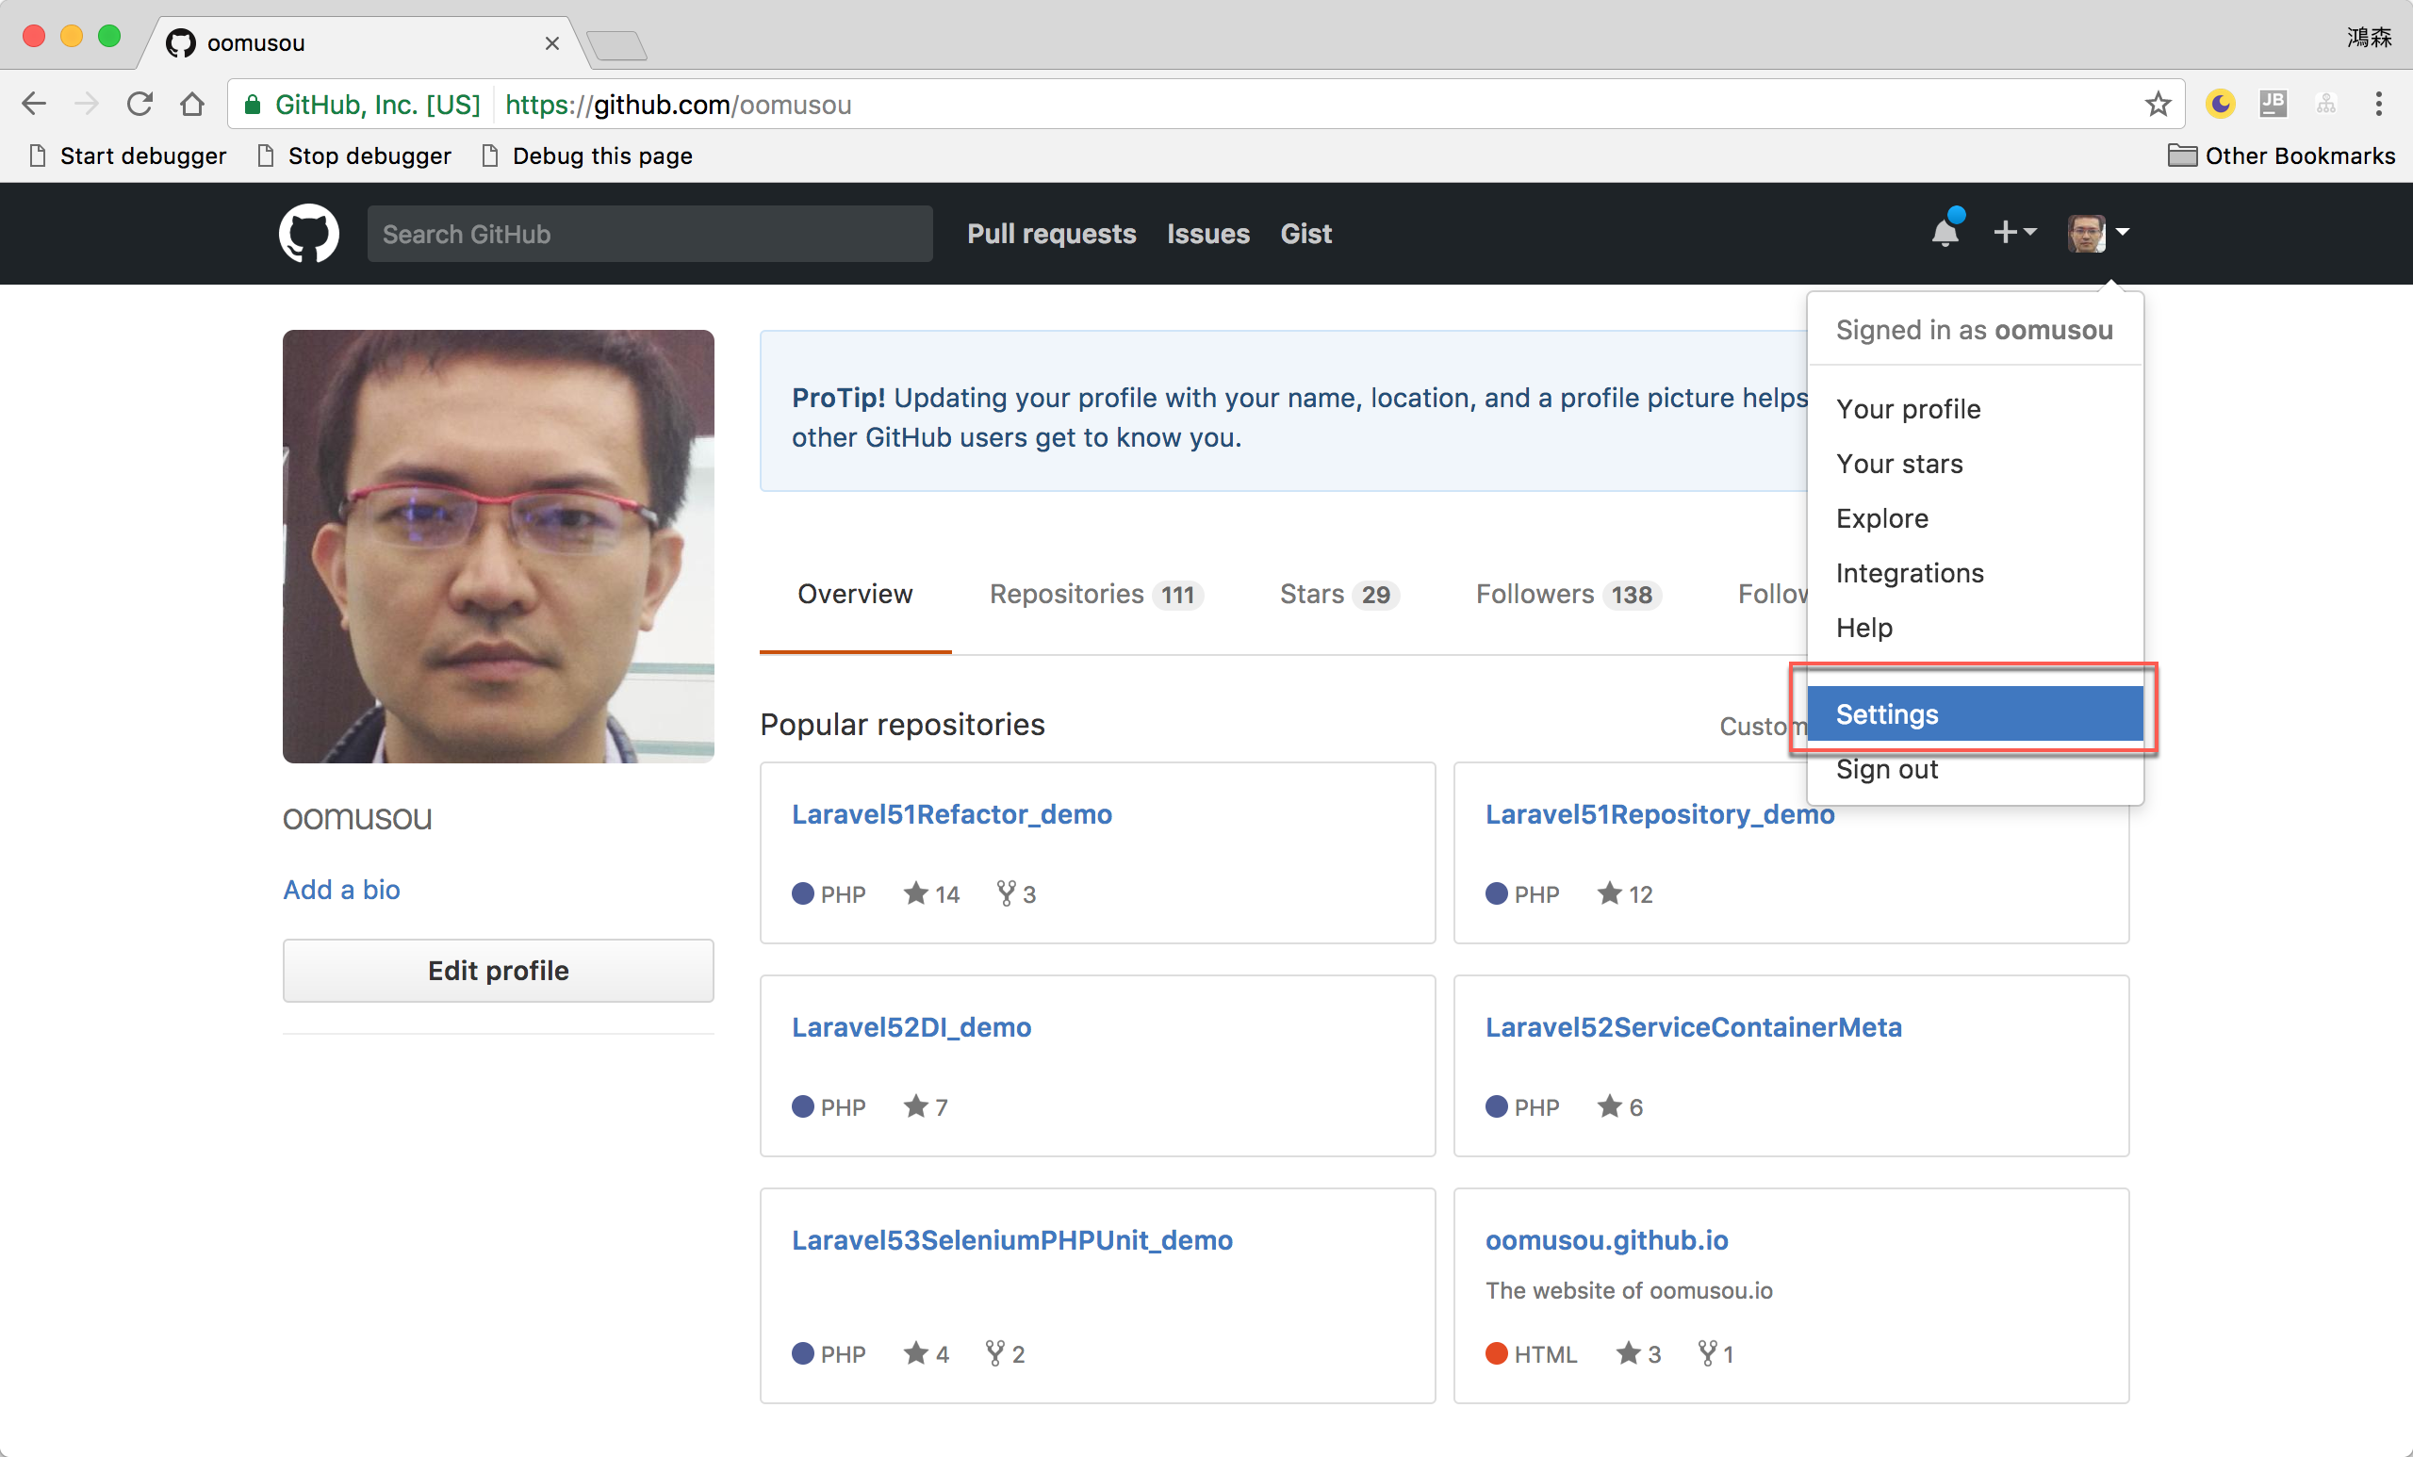Viewport: 2413px width, 1457px height.
Task: Click the faded sitemap extension icon
Action: point(2326,104)
